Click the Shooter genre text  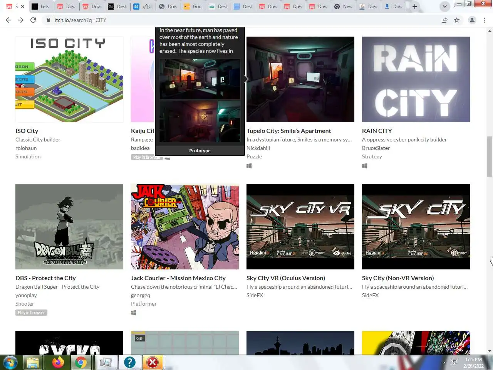[25, 304]
